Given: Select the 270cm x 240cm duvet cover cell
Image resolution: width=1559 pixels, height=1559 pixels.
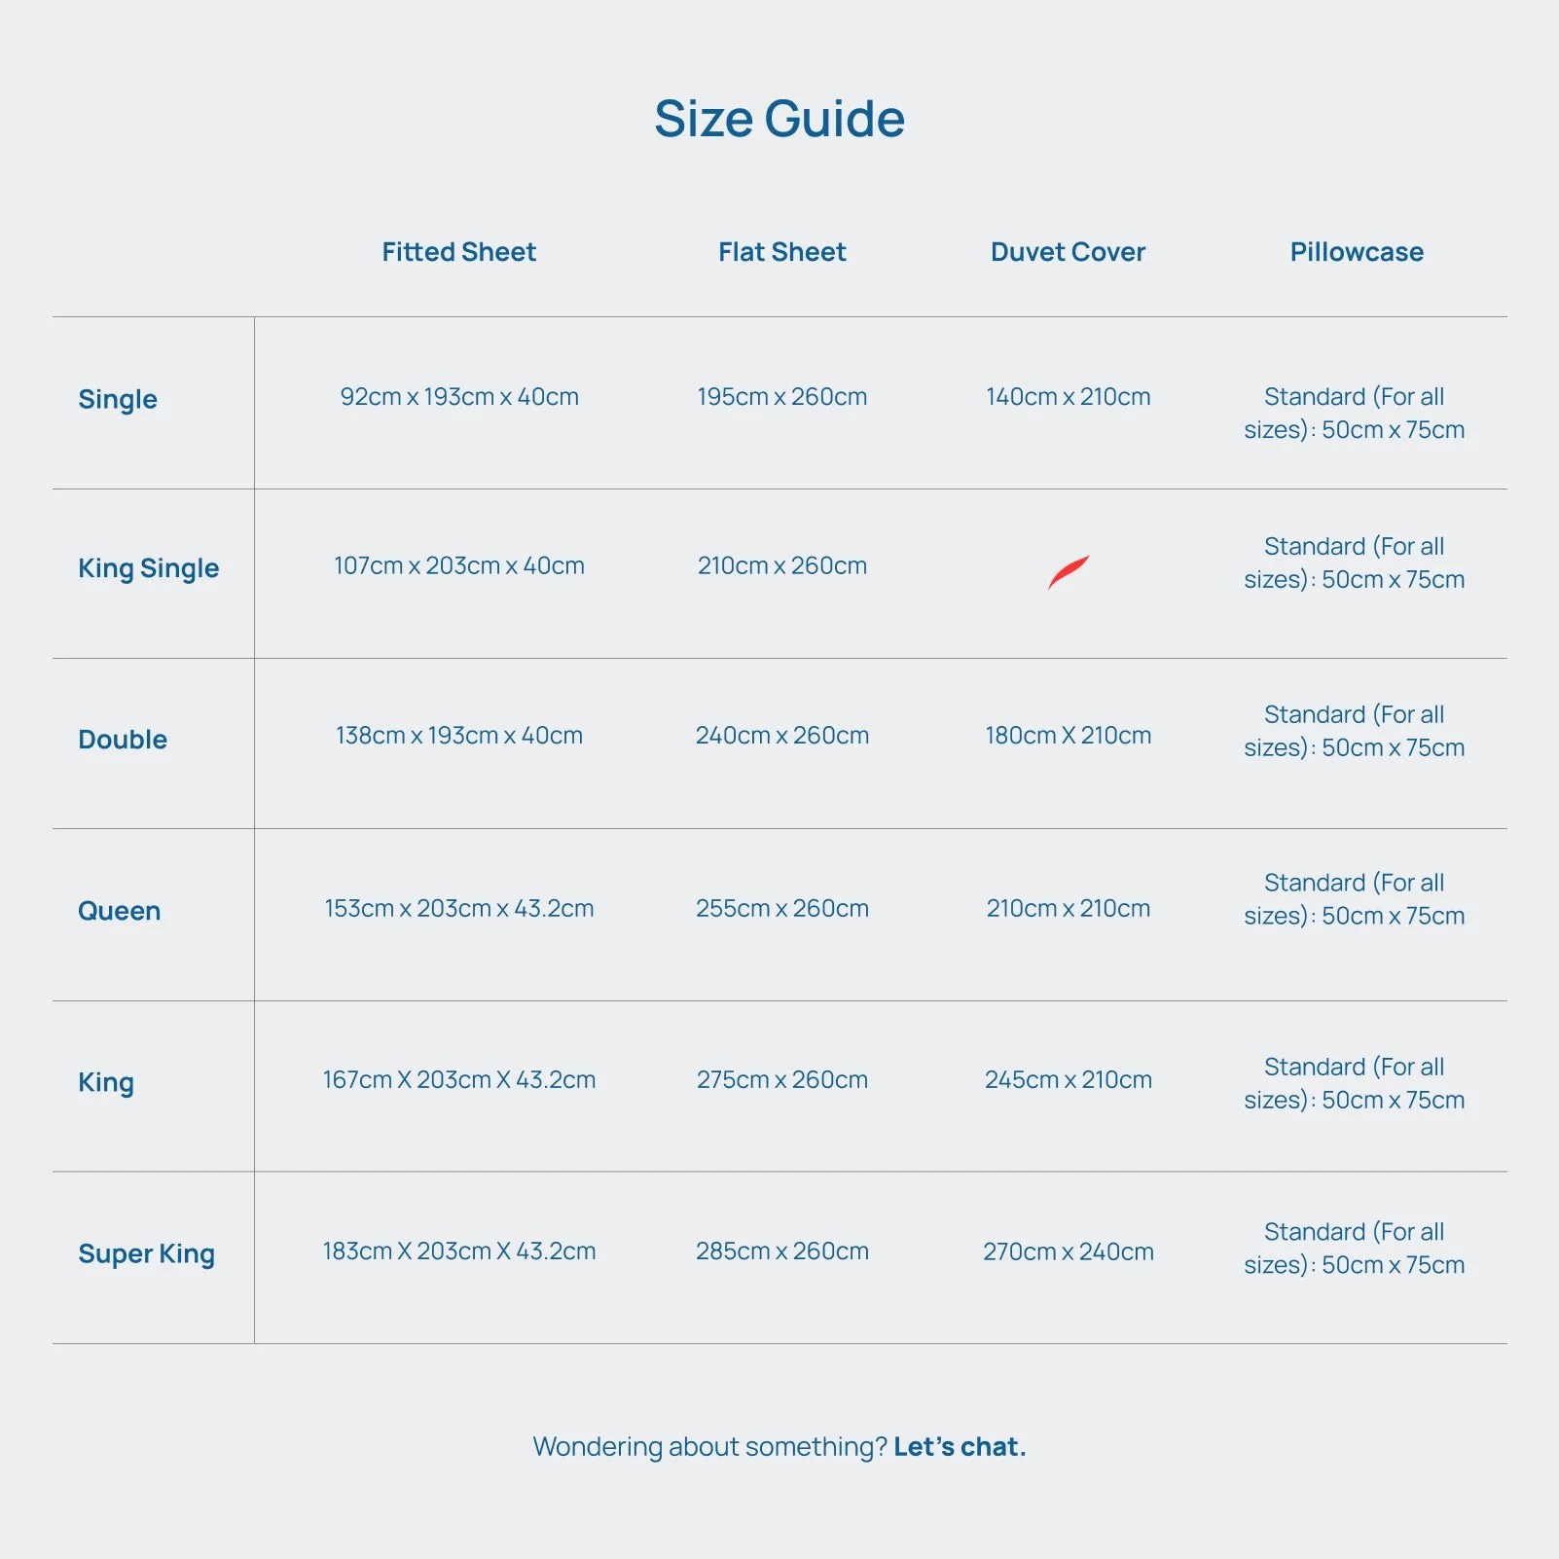Looking at the screenshot, I should 1069,1251.
